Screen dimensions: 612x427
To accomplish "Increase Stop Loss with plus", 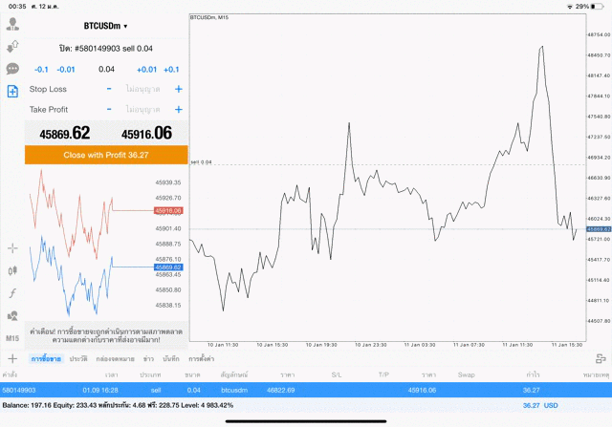I will point(178,89).
